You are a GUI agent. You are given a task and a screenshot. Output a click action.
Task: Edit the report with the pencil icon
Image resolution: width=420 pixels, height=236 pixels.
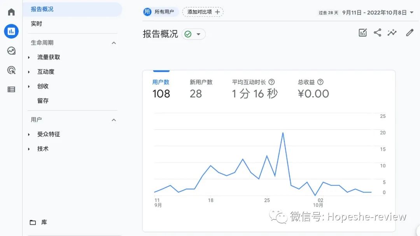point(409,33)
